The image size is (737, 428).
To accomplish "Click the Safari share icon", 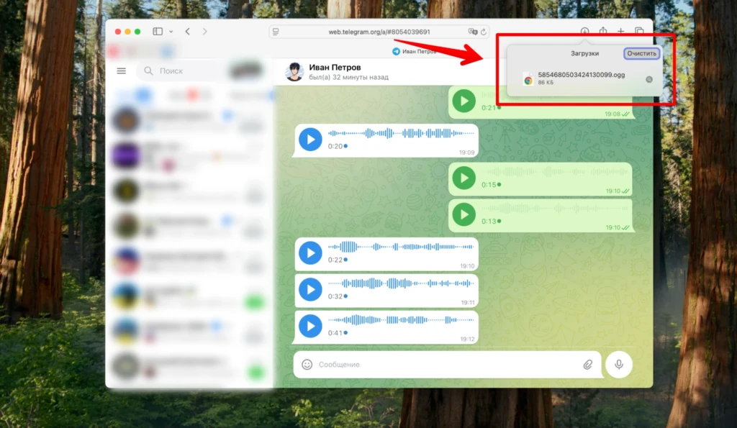I will tap(603, 31).
